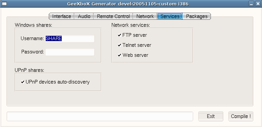Click into the Password field

click(x=70, y=52)
